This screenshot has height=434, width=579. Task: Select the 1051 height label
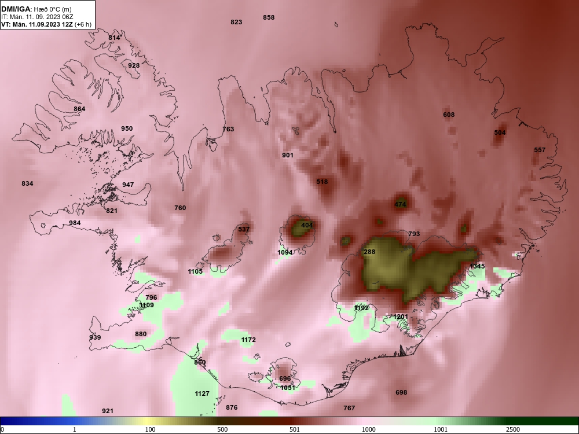click(x=288, y=388)
